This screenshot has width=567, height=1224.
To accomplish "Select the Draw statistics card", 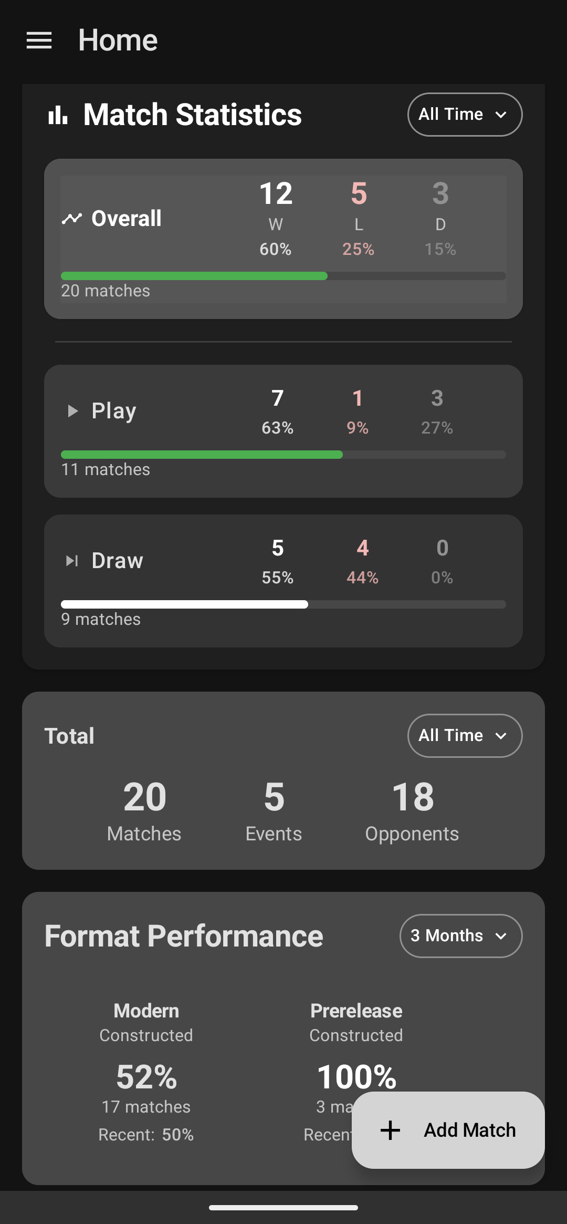I will pos(283,581).
